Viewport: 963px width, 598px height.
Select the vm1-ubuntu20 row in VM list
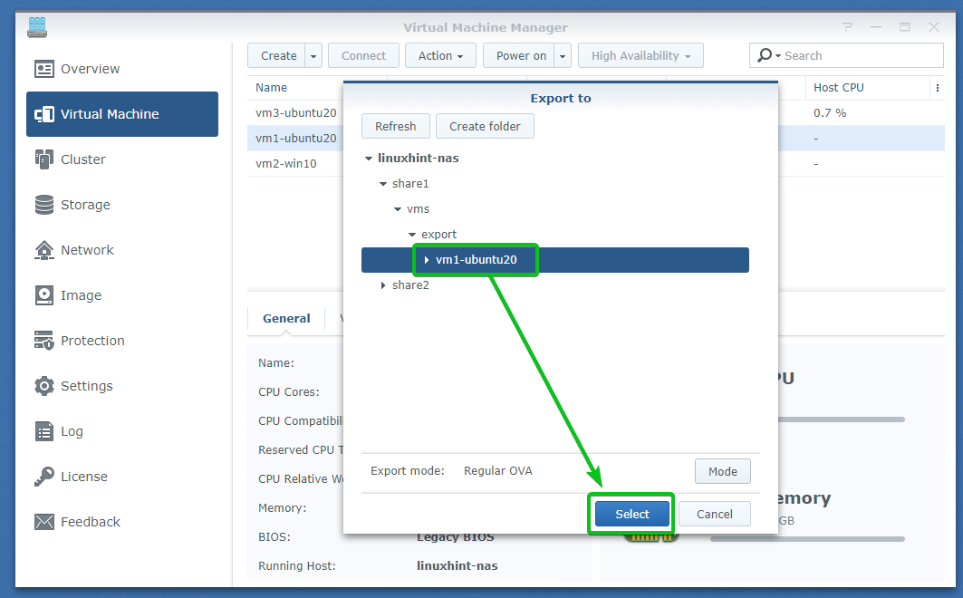coord(296,138)
